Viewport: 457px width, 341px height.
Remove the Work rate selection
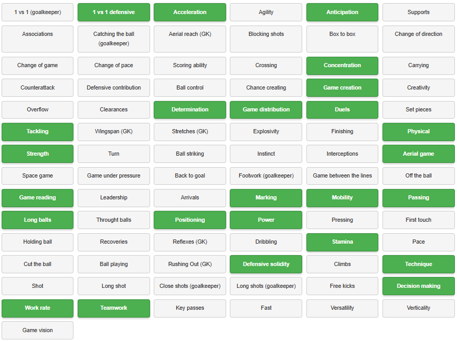38,308
